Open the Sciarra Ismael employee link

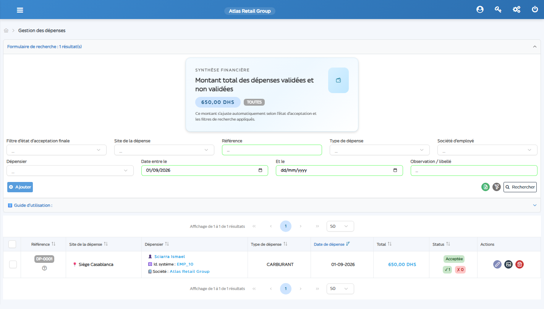click(x=170, y=257)
